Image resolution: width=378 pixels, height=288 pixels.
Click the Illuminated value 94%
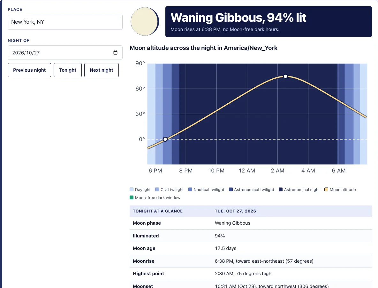tap(220, 236)
